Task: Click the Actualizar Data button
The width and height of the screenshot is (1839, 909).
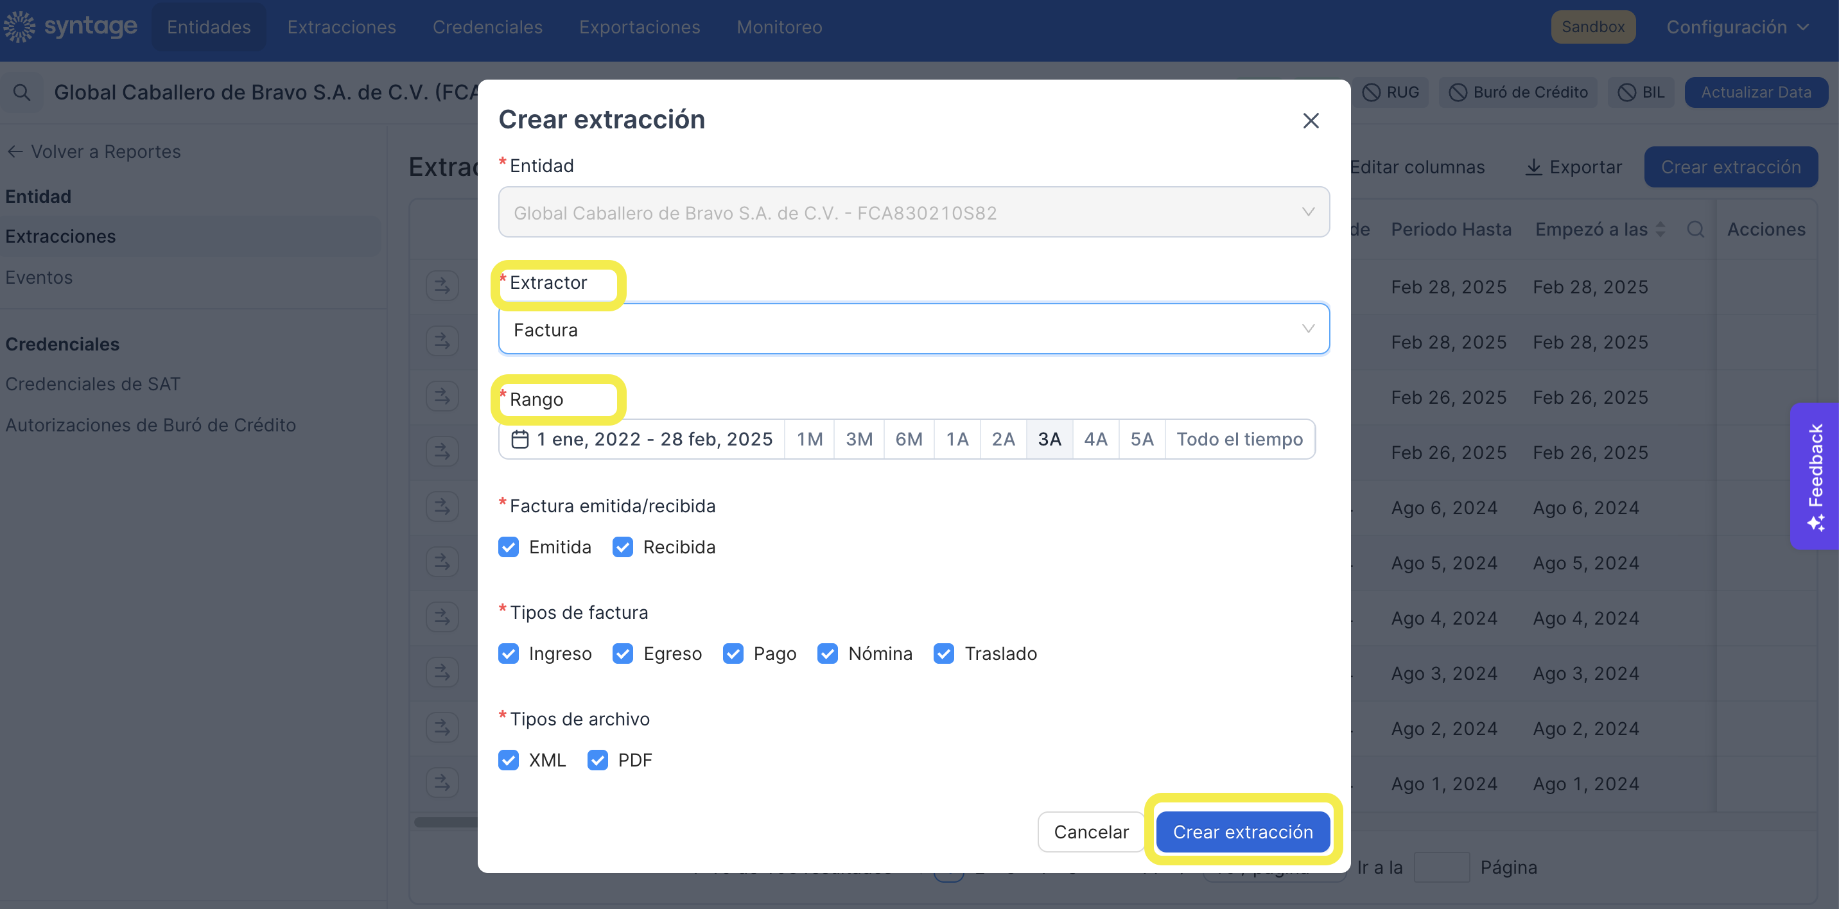Action: click(x=1756, y=92)
